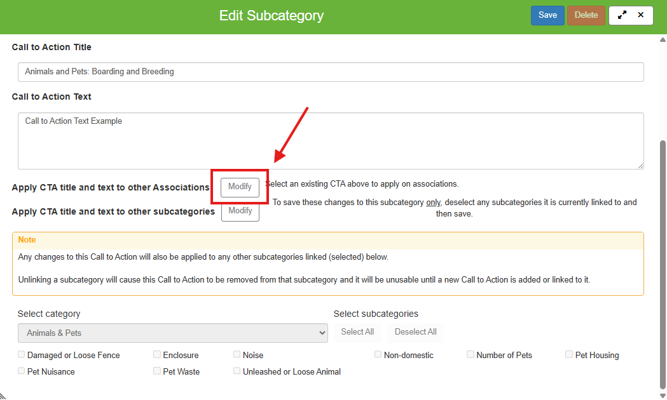667x400 pixels.
Task: Toggle the Damaged or Loose Fence checkbox
Action: tap(22, 355)
